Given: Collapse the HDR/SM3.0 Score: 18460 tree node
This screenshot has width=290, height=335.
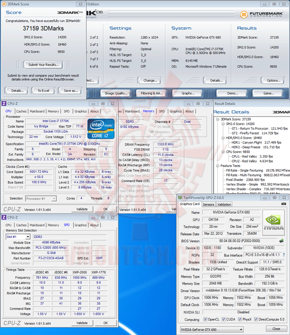Looking at the screenshot, I should (x=223, y=138).
